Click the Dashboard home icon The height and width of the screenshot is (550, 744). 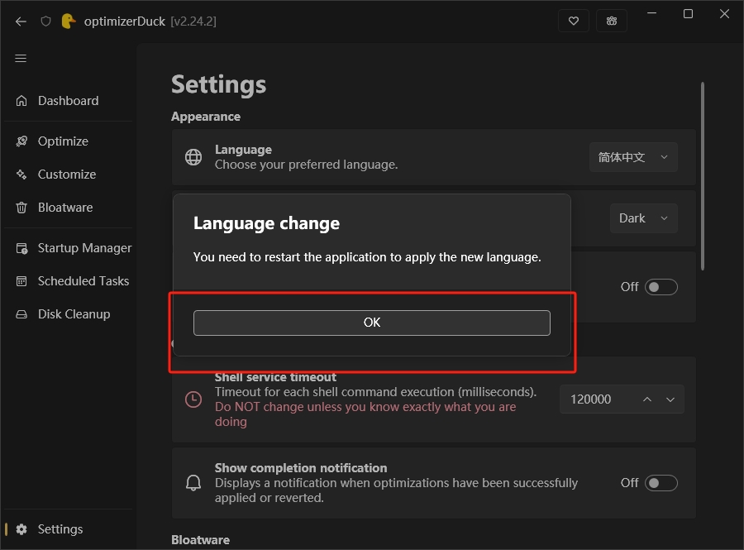(21, 101)
